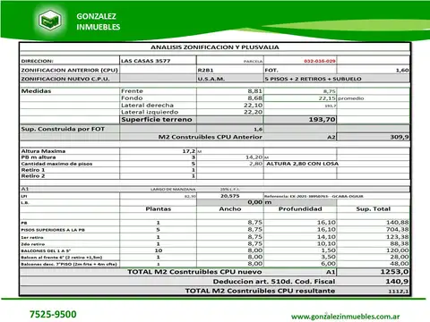This screenshot has height=322, width=430.
Task: Select the average value 22,15
Action: 327,98
